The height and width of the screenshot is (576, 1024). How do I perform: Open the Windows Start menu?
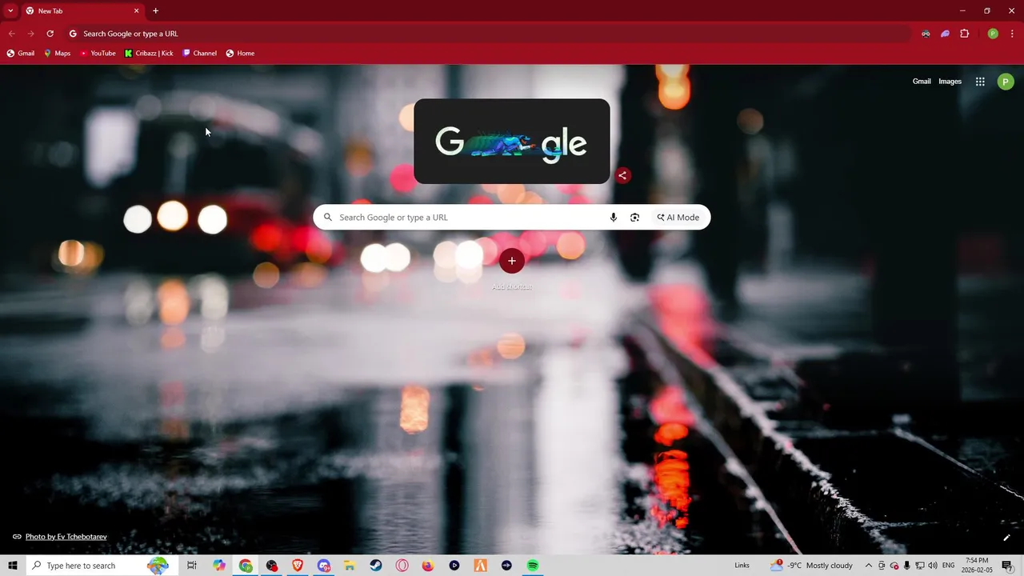pyautogui.click(x=13, y=566)
